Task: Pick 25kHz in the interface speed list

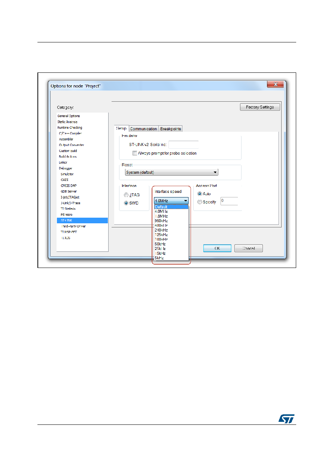Action: click(171, 248)
